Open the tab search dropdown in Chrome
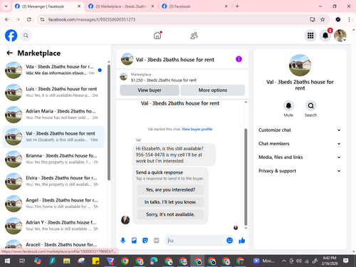Viewport: 356px width, 267px height. [6, 6]
